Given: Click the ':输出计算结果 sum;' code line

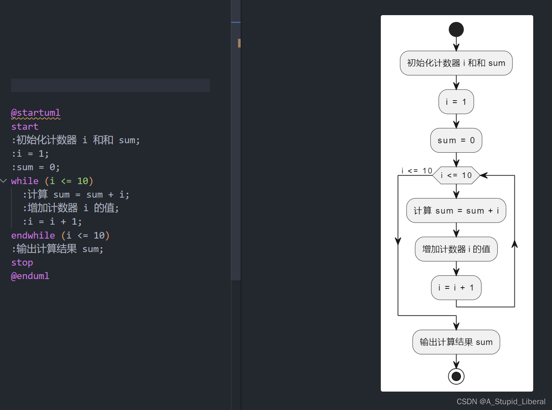Looking at the screenshot, I should [58, 249].
